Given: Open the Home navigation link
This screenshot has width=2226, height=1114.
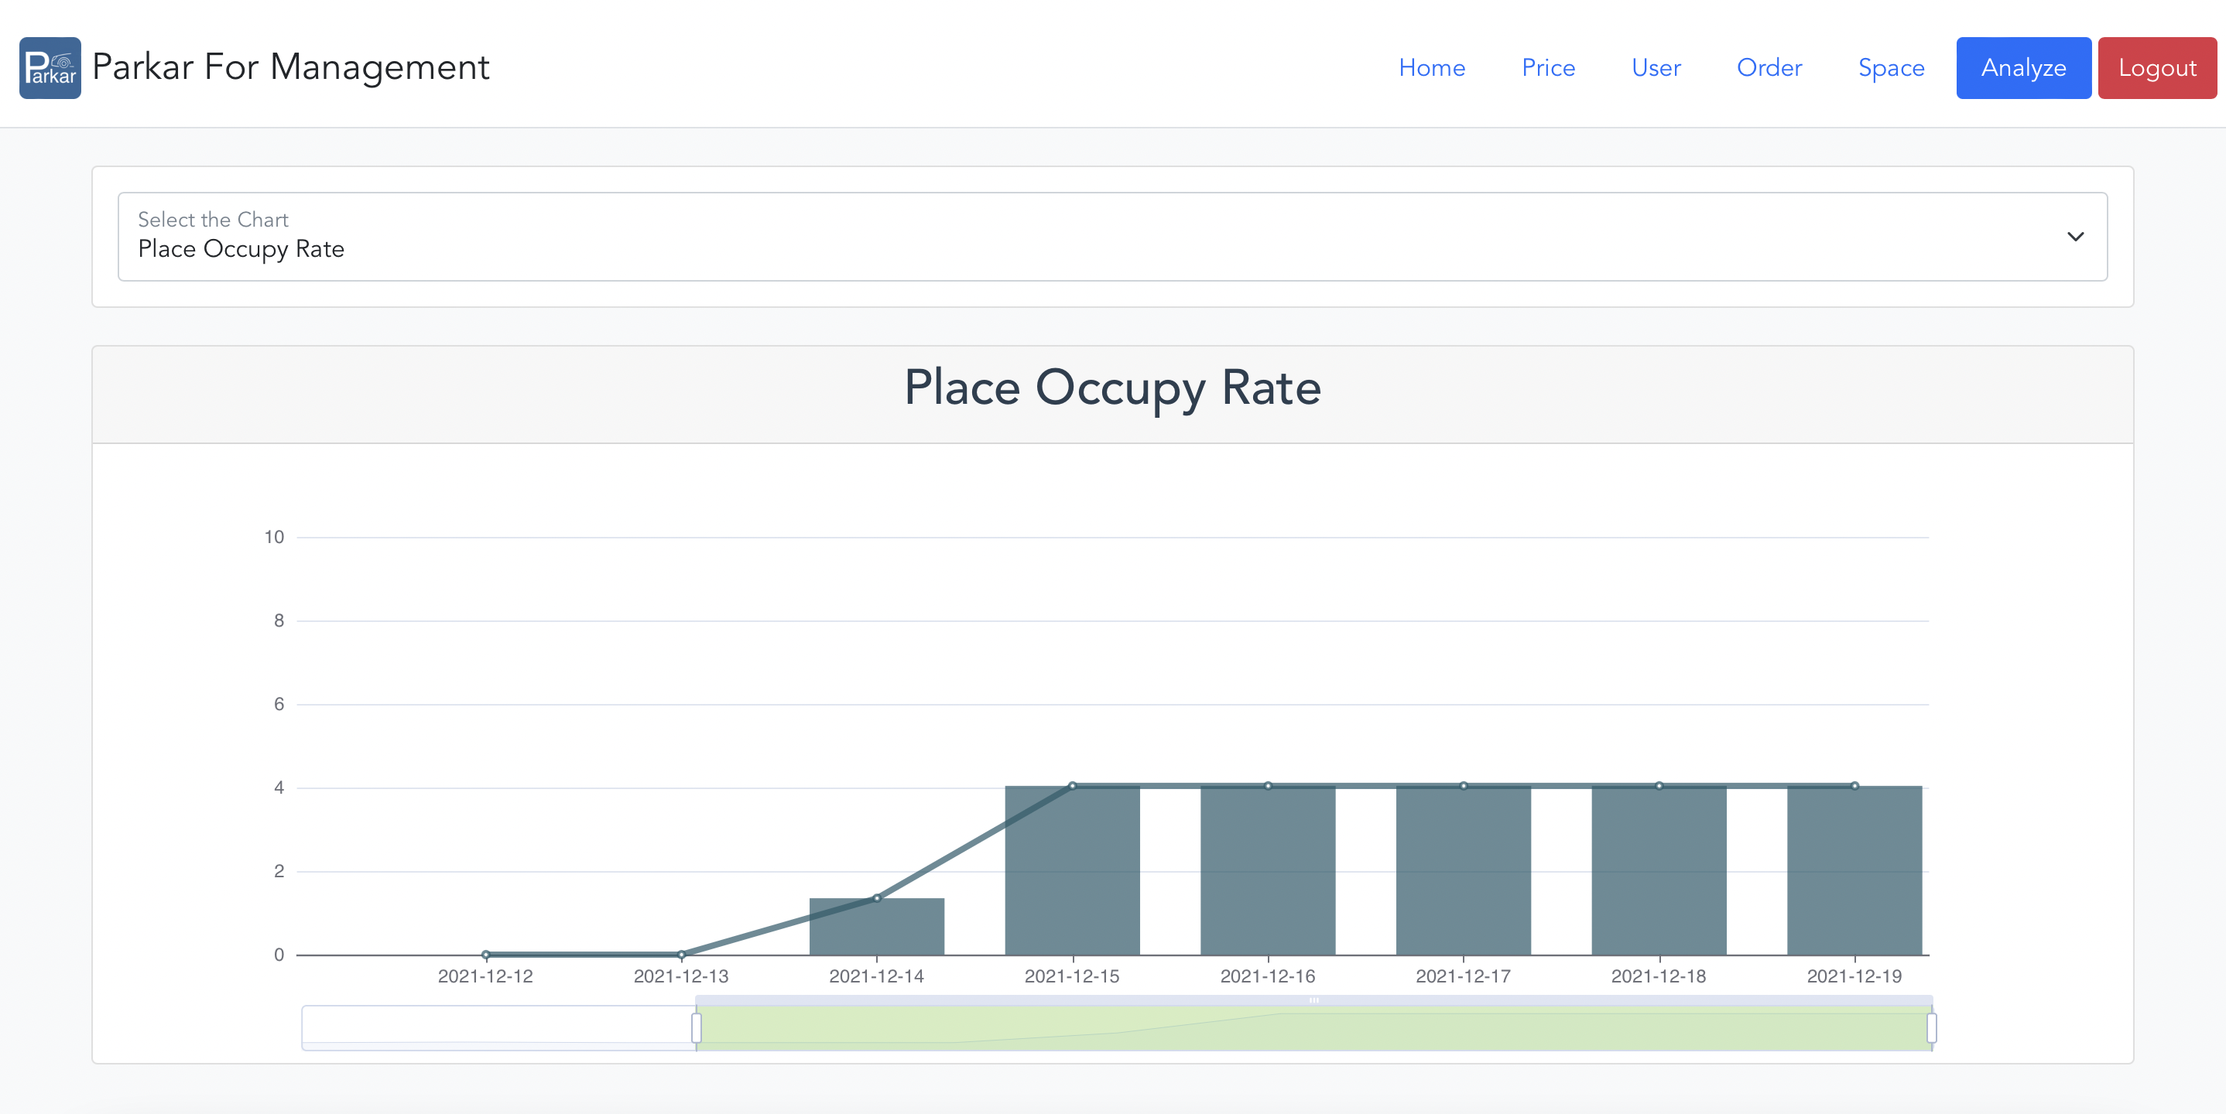Looking at the screenshot, I should (x=1431, y=67).
